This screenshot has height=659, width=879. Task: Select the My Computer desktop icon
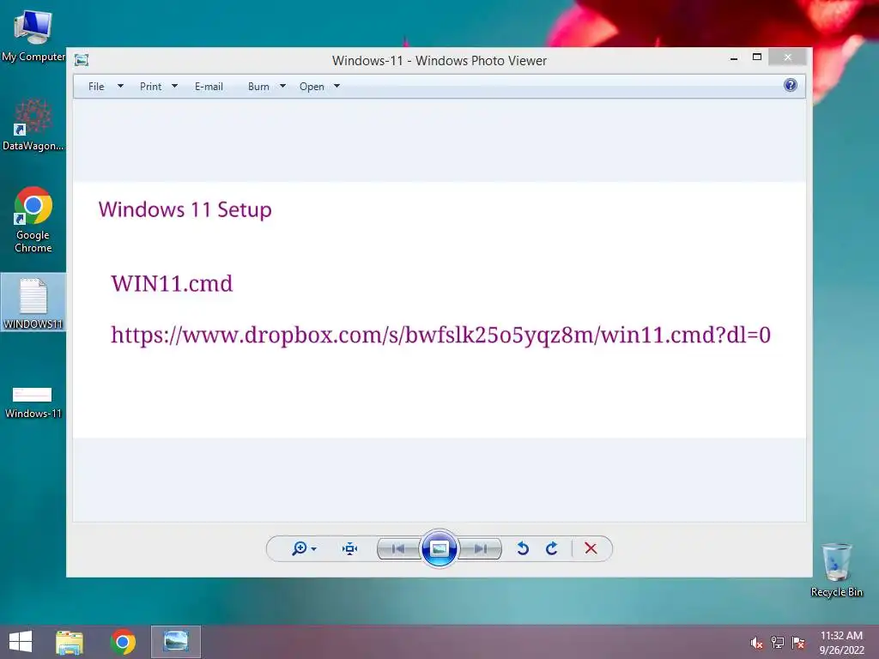tap(33, 35)
